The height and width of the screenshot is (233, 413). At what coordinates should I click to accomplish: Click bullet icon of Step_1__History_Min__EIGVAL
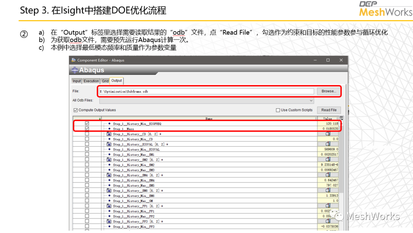click(109, 149)
